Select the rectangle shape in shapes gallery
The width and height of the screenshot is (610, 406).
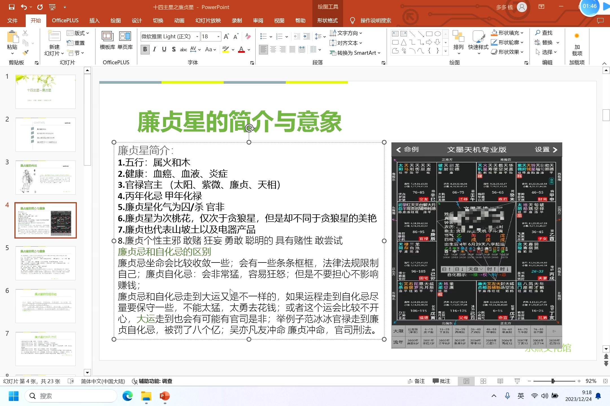click(x=429, y=34)
